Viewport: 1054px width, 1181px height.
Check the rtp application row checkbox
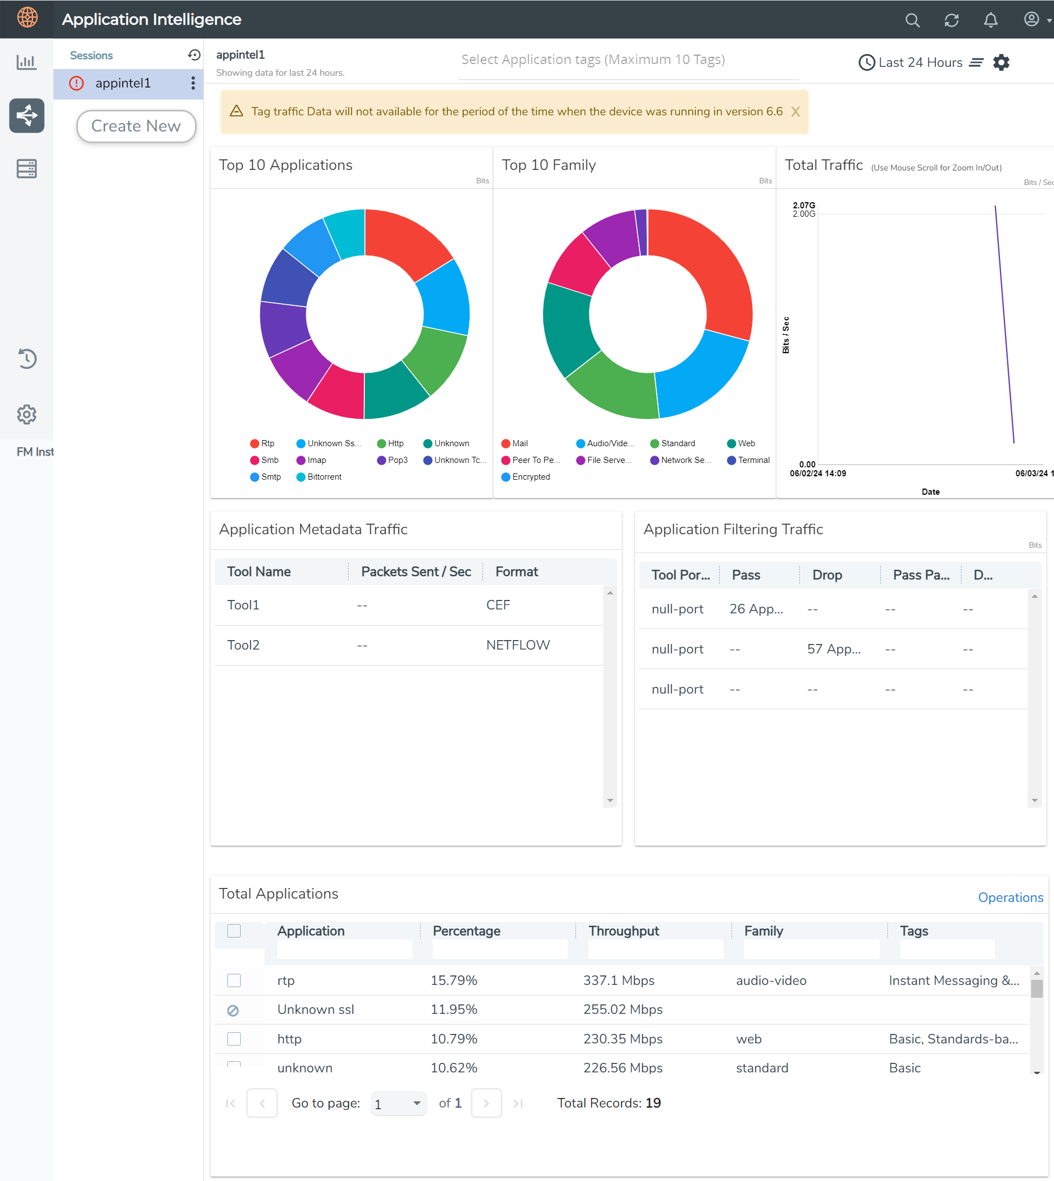click(x=234, y=980)
